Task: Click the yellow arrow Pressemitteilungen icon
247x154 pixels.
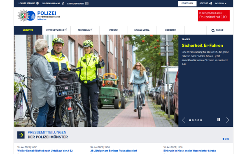Action: 21,135
